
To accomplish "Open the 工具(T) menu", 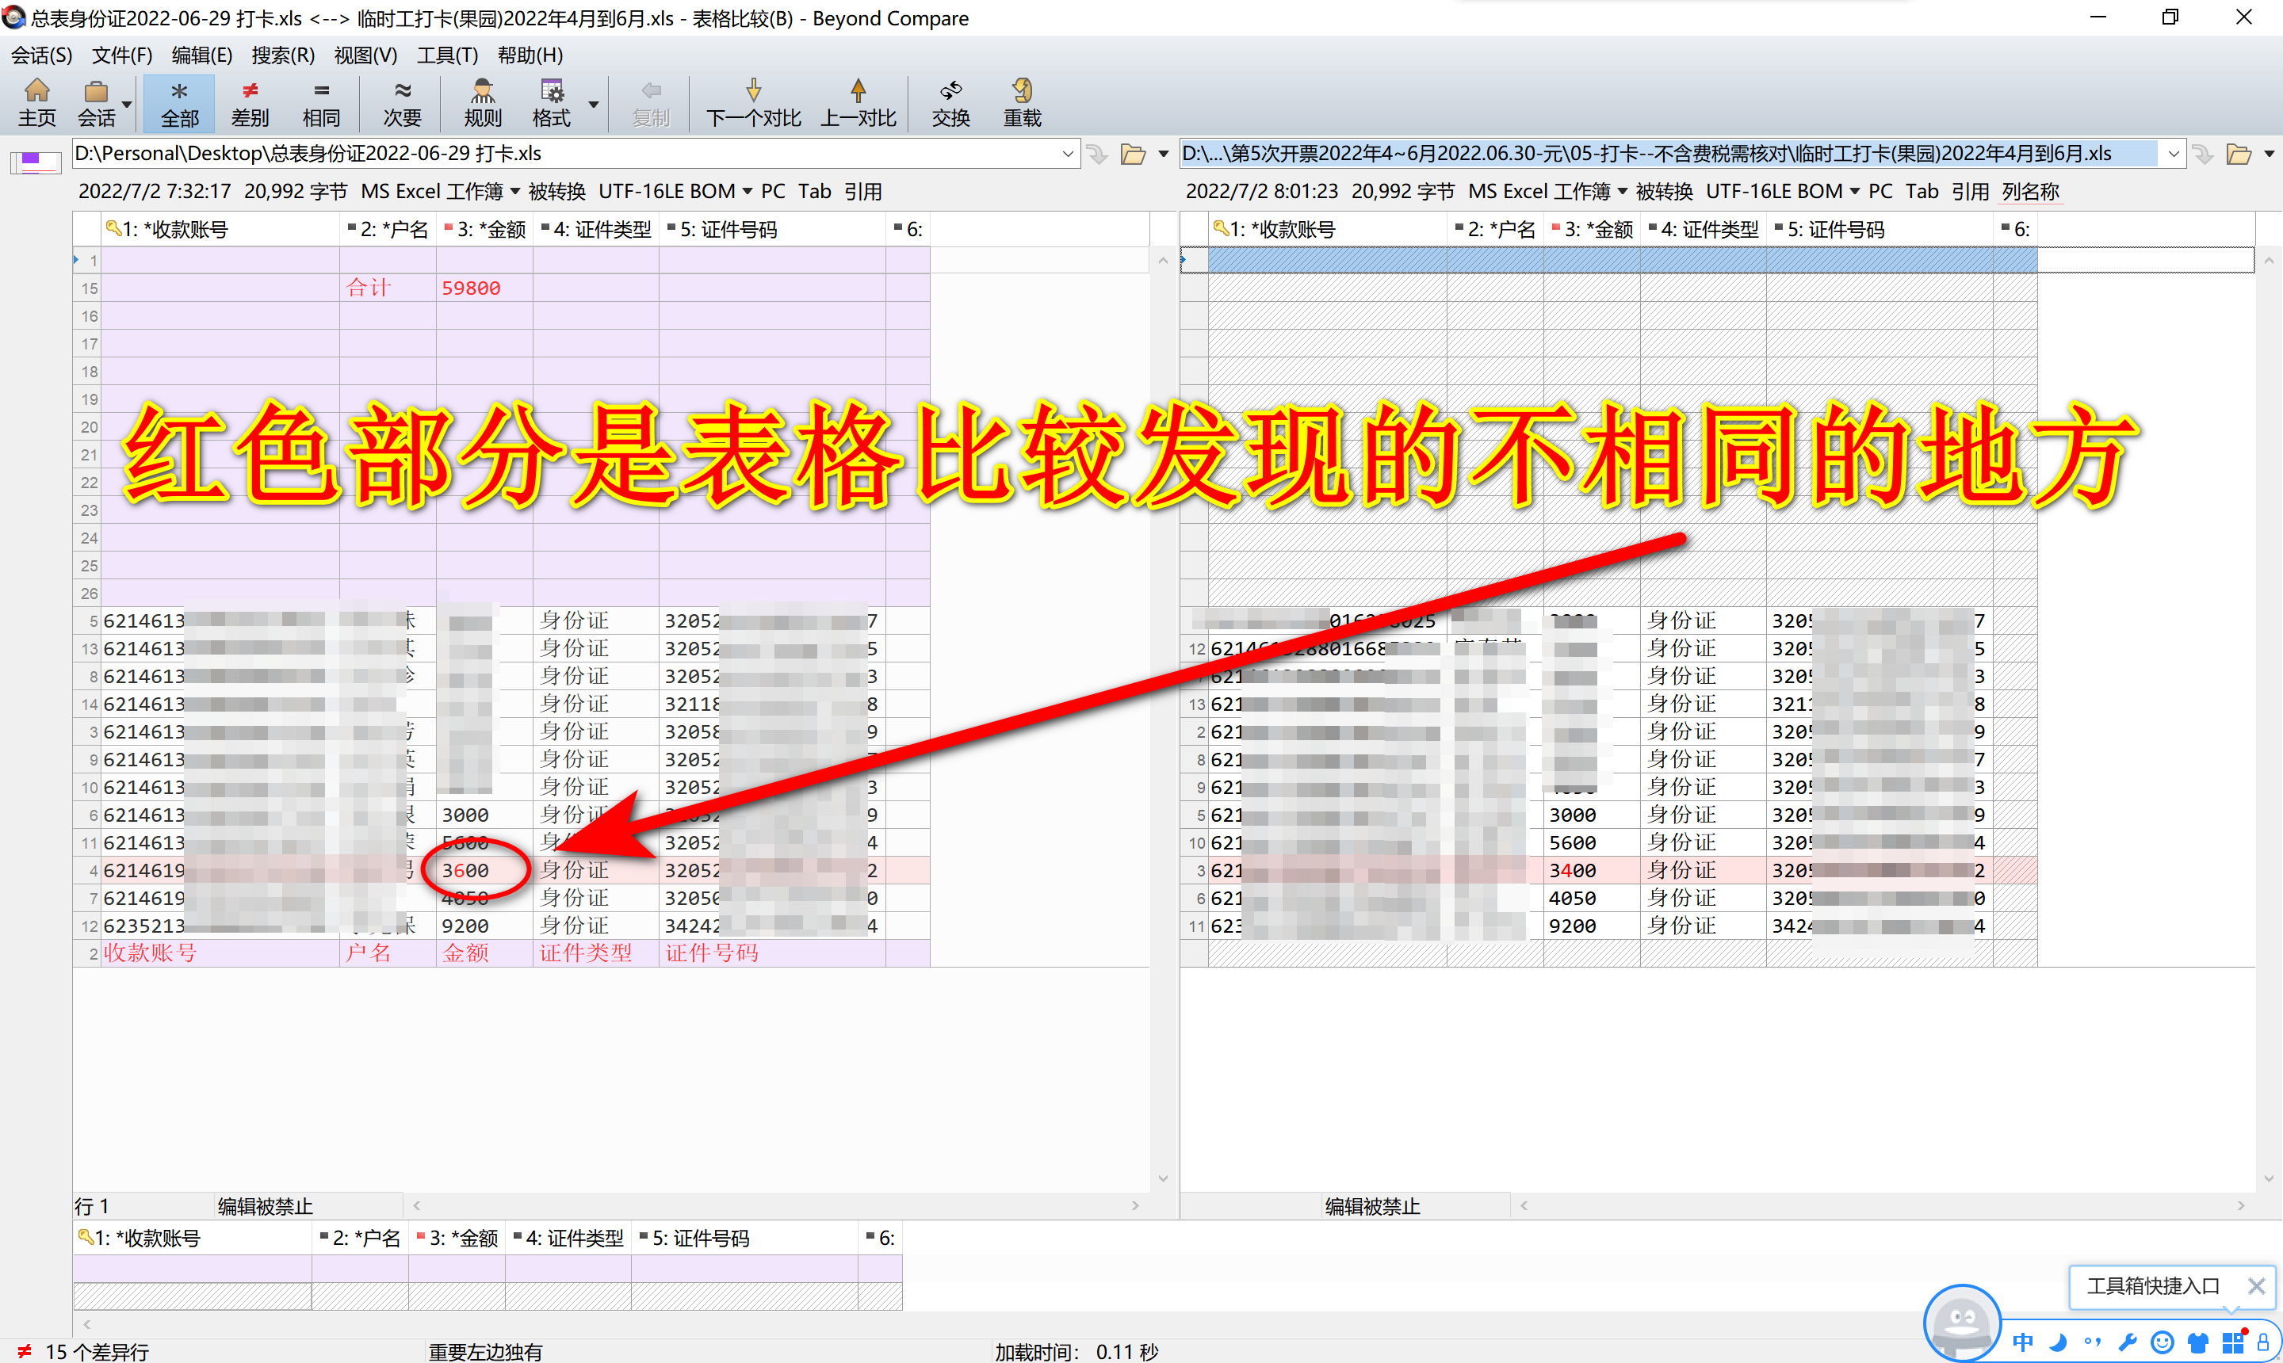I will click(446, 55).
